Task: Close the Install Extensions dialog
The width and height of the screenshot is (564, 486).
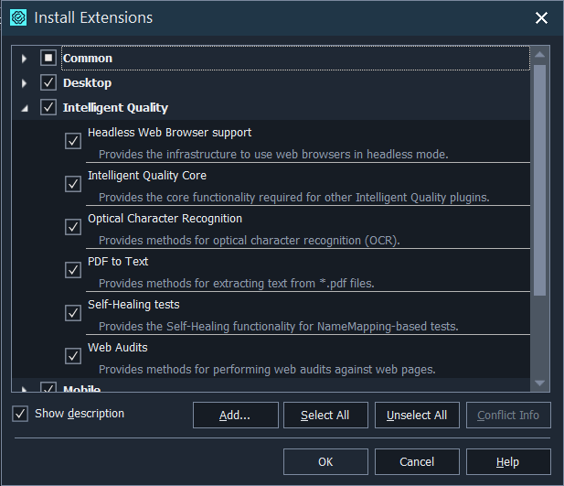Action: click(x=541, y=18)
